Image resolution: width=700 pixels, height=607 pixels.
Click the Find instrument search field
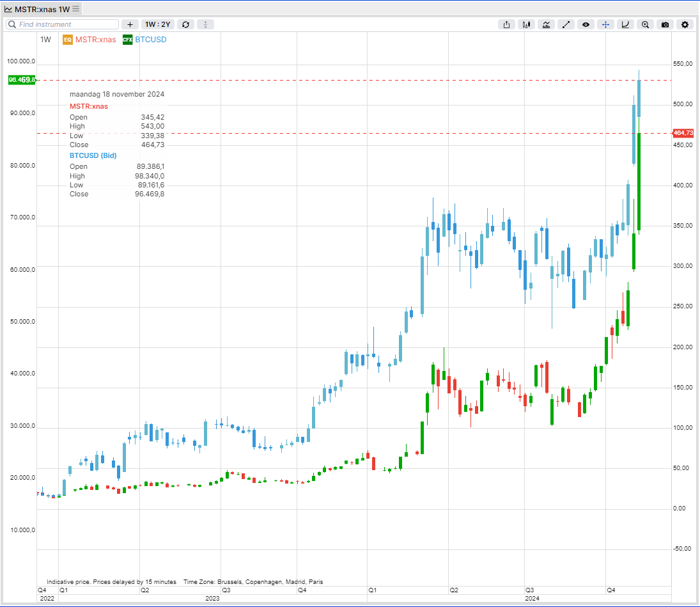(61, 24)
